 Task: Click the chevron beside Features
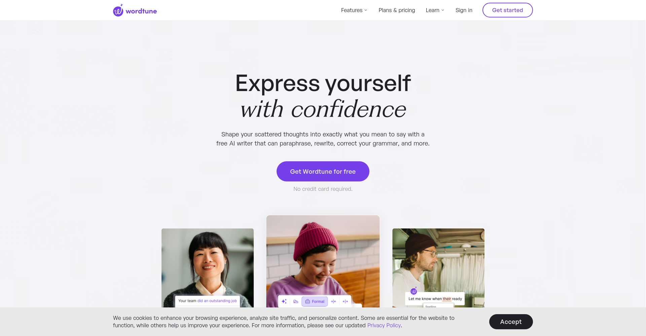(x=366, y=10)
